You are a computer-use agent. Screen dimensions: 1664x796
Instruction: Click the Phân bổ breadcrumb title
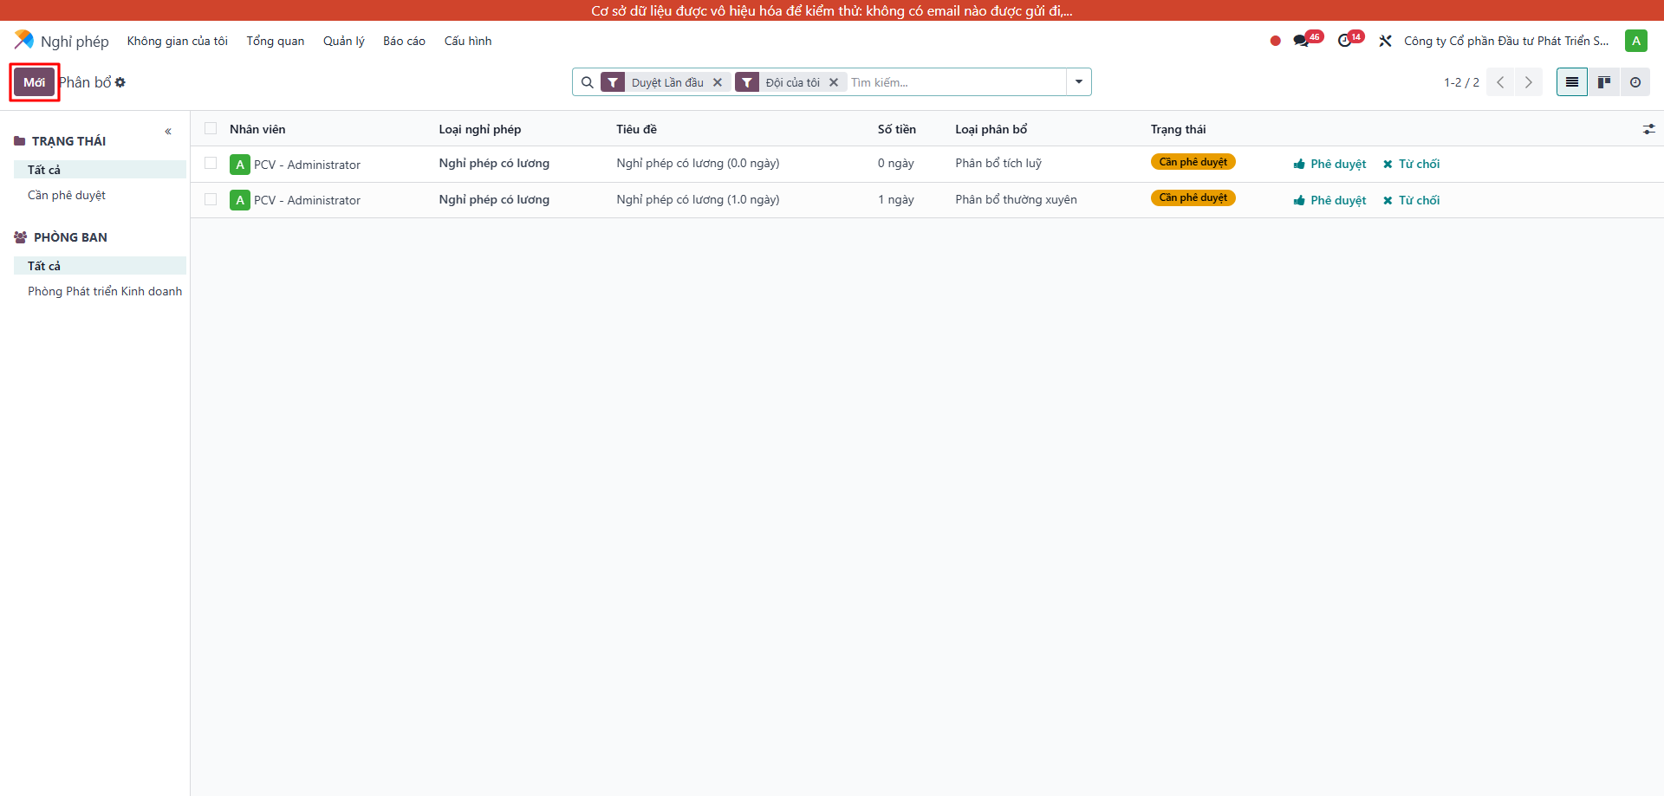pos(85,82)
